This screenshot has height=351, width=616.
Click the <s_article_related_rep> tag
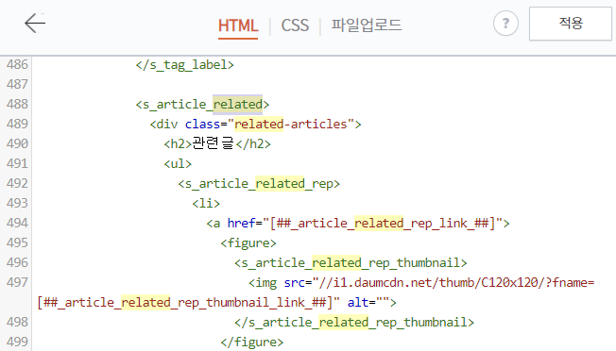point(259,184)
